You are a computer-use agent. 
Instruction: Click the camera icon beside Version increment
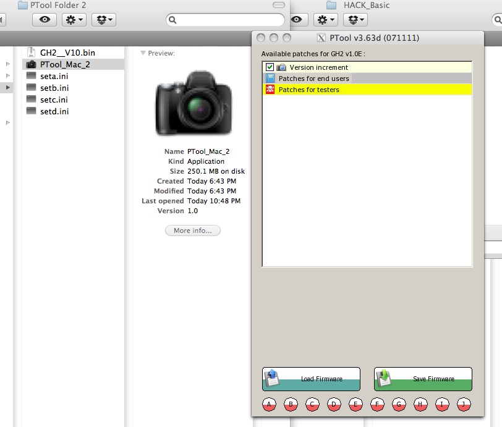coord(281,67)
